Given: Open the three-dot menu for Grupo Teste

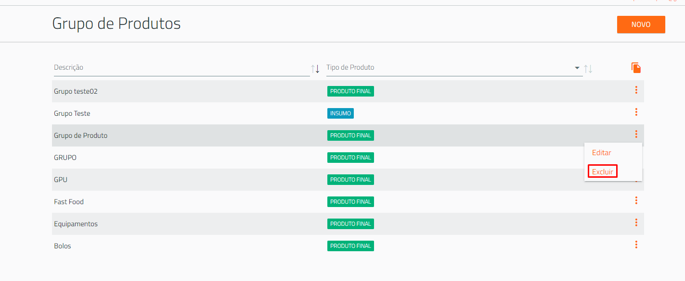Looking at the screenshot, I should (x=636, y=112).
